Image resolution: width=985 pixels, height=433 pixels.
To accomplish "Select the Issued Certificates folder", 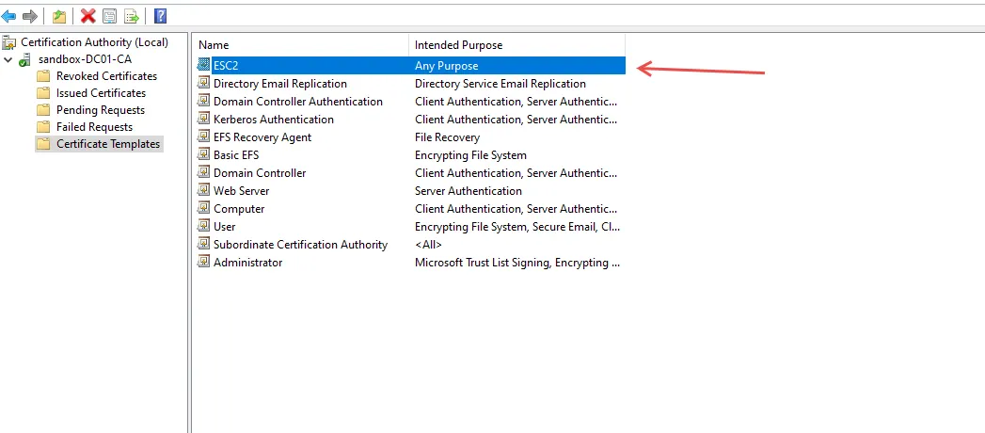I will click(x=101, y=93).
